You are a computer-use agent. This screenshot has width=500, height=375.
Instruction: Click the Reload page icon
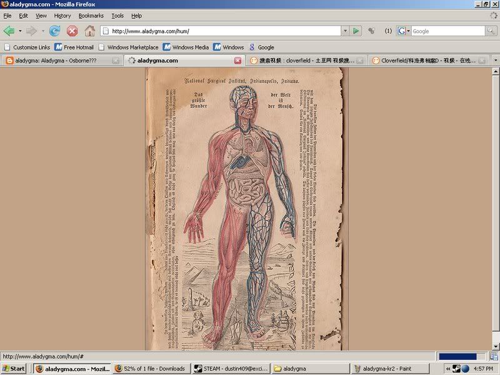coord(54,31)
